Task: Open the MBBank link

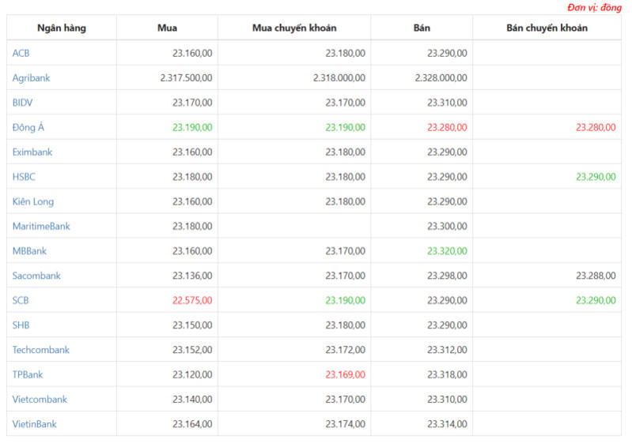Action: coord(29,251)
